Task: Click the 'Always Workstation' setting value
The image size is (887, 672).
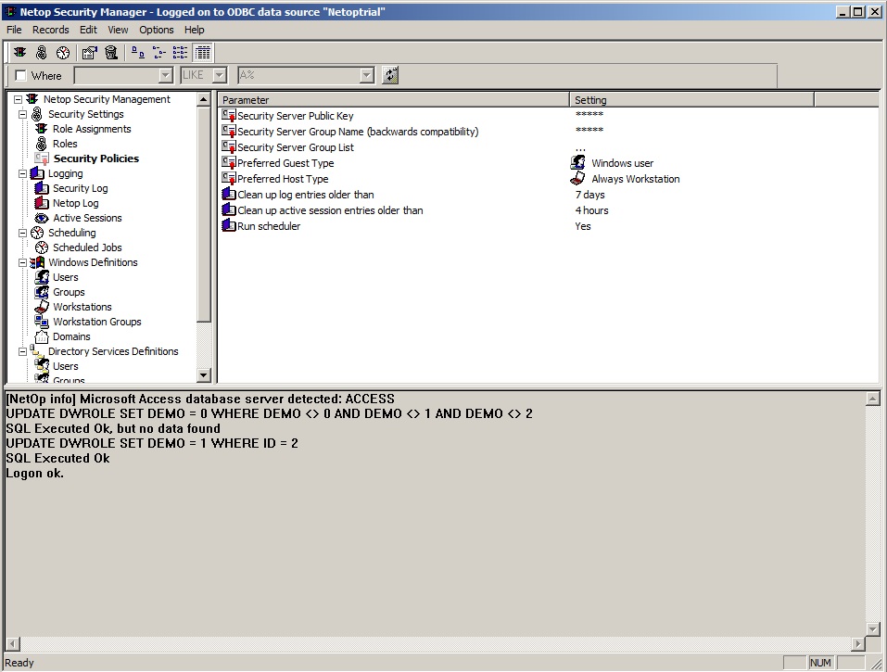Action: 635,179
